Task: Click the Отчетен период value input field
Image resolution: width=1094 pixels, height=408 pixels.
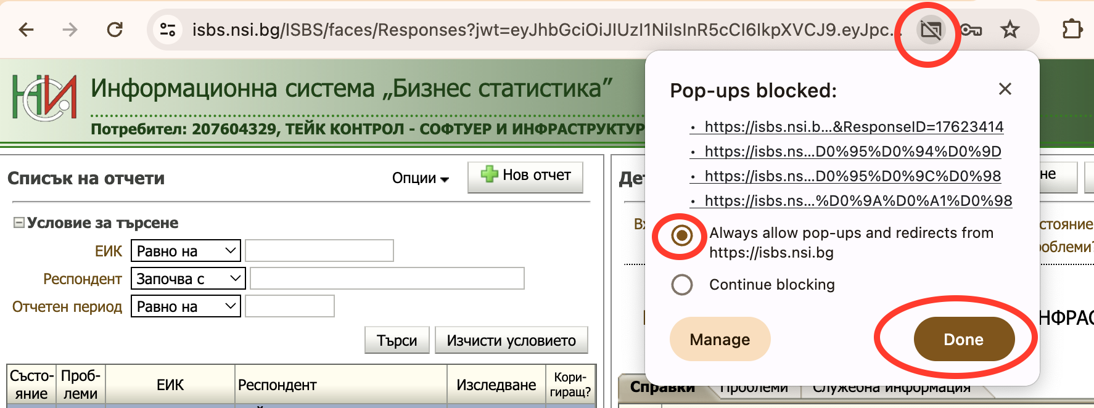Action: point(290,306)
